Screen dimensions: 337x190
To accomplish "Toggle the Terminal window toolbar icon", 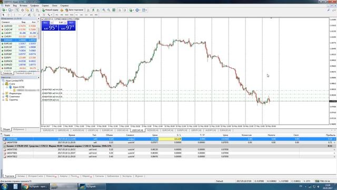I will 32,10.
